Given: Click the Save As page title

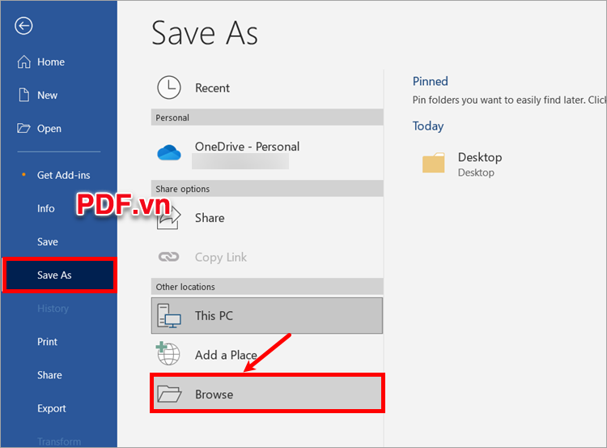Looking at the screenshot, I should pyautogui.click(x=205, y=33).
